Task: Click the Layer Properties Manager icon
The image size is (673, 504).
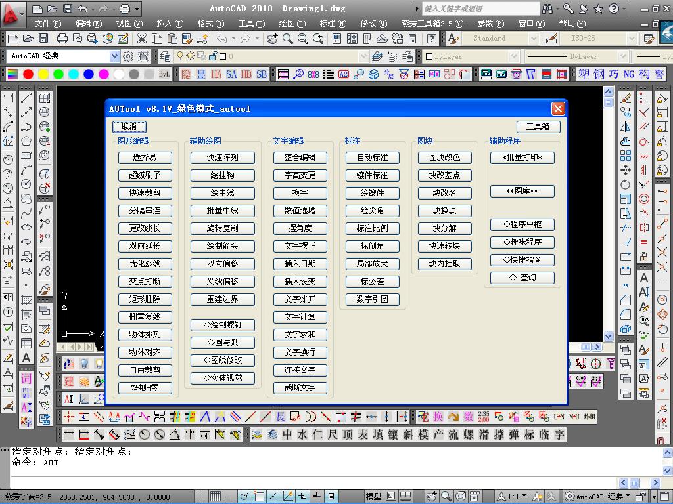Action: point(164,56)
